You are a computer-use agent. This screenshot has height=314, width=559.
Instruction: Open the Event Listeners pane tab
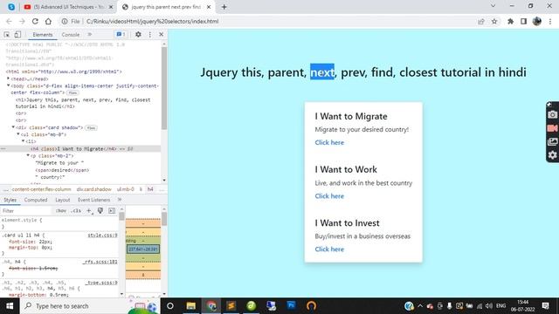(x=93, y=200)
